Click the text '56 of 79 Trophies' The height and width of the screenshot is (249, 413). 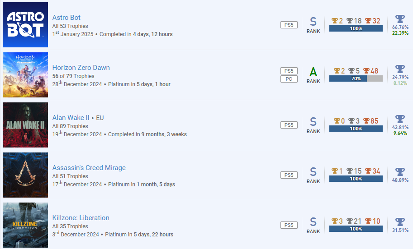pyautogui.click(x=73, y=76)
